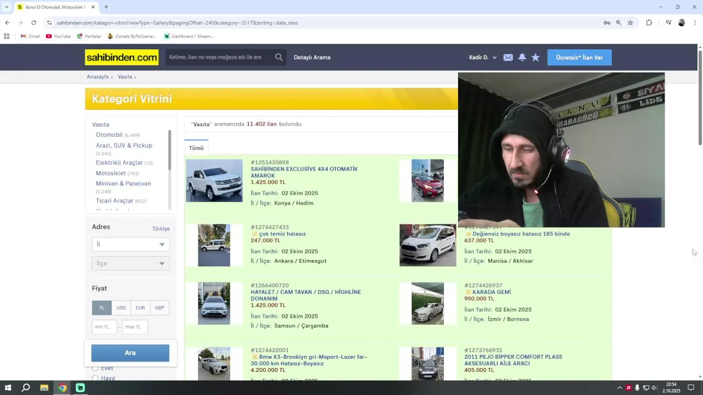The width and height of the screenshot is (703, 395).
Task: Open Minivan & Panelvan category
Action: point(124,183)
